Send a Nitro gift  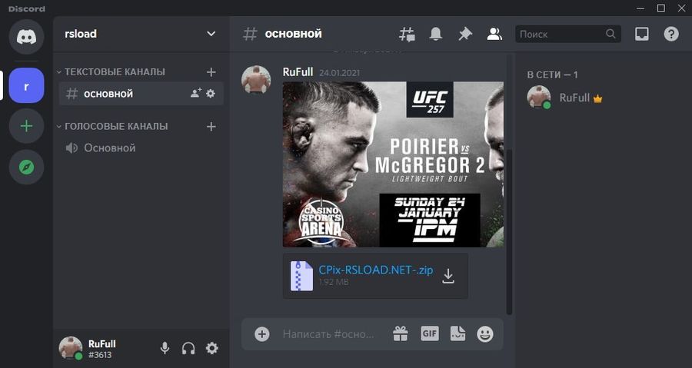[401, 333]
